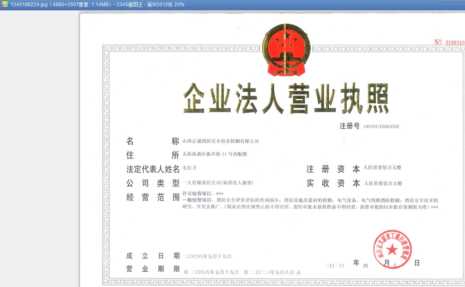Click company type 一人有限责任公司(私营法人独资)

pyautogui.click(x=218, y=182)
